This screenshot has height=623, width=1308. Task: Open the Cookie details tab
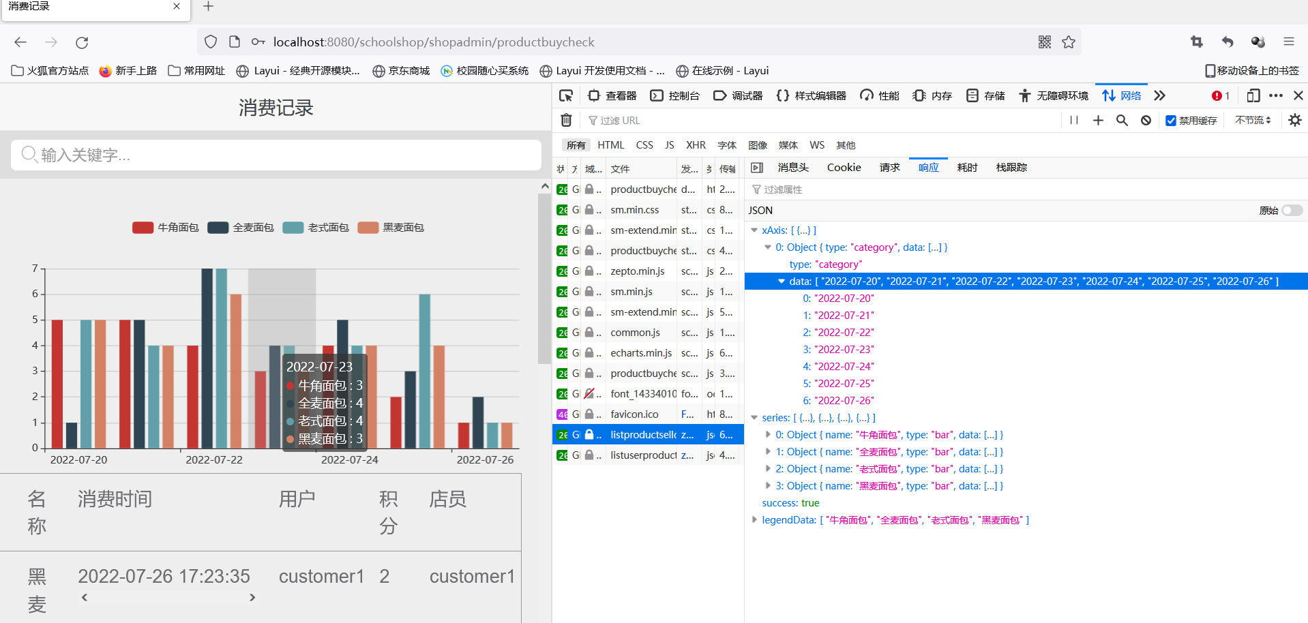tap(844, 168)
